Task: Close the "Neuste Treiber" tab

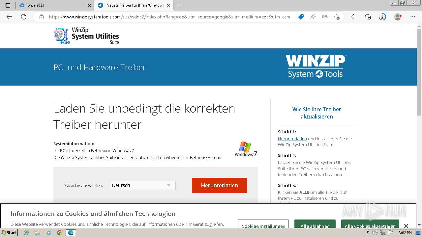Action: [x=168, y=5]
